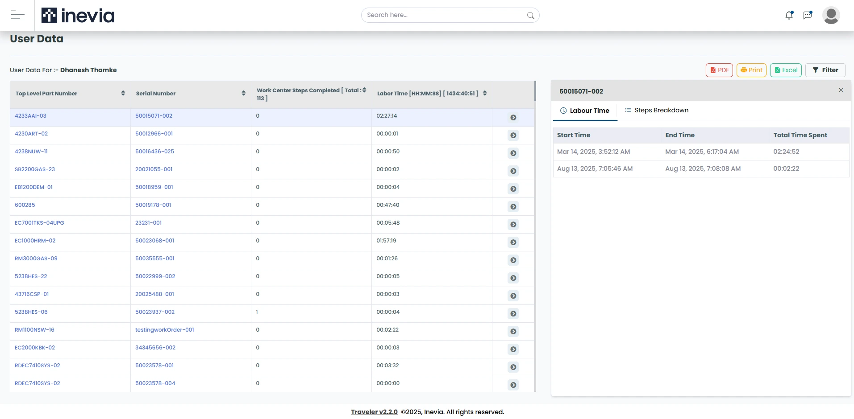Export the table as PDF
854x419 pixels.
719,70
